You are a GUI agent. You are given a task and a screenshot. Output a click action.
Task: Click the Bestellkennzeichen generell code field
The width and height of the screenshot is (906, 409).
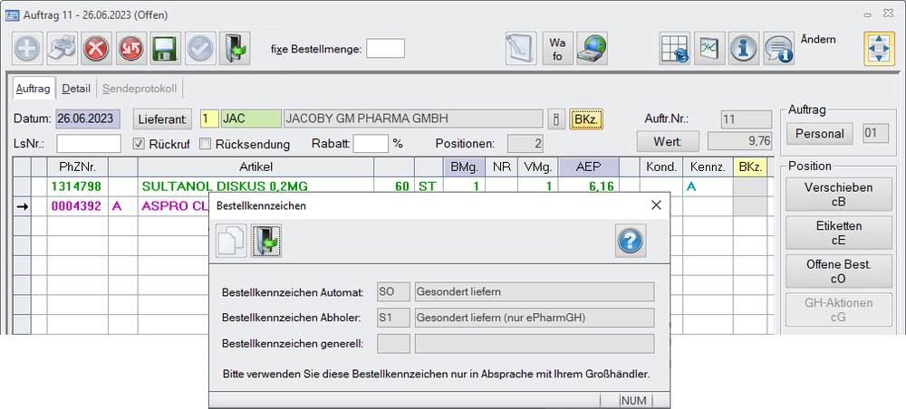point(393,344)
